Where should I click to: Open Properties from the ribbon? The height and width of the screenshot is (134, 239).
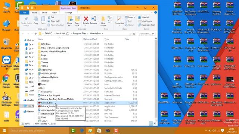[119, 21]
